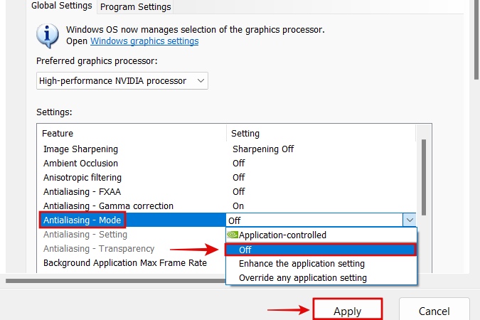Open the Antialiasing Mode dropdown arrow
This screenshot has width=480, height=320.
(x=409, y=220)
